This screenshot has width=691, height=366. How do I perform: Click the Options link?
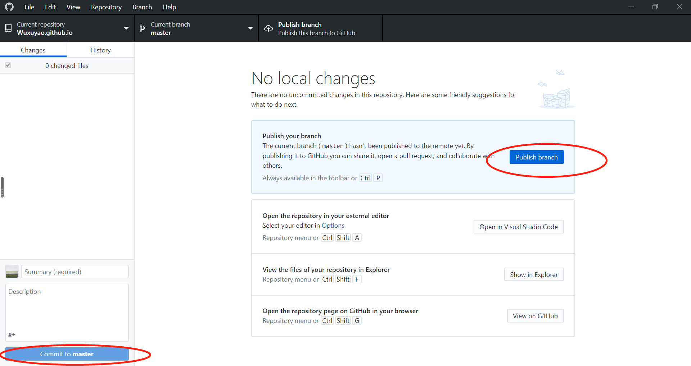coord(333,226)
